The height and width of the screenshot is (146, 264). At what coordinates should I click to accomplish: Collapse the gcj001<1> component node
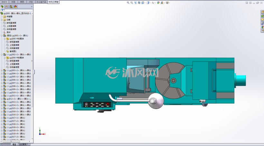coord(2,35)
